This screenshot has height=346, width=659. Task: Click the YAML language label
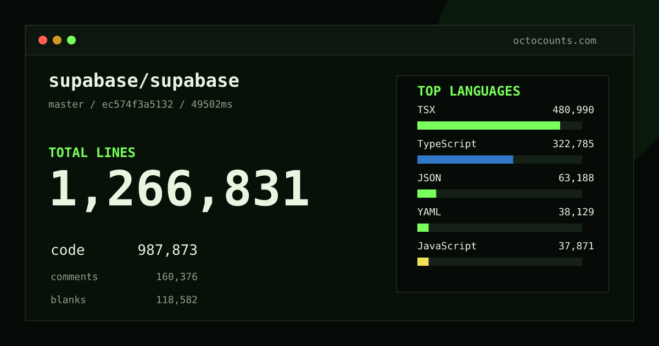point(429,212)
